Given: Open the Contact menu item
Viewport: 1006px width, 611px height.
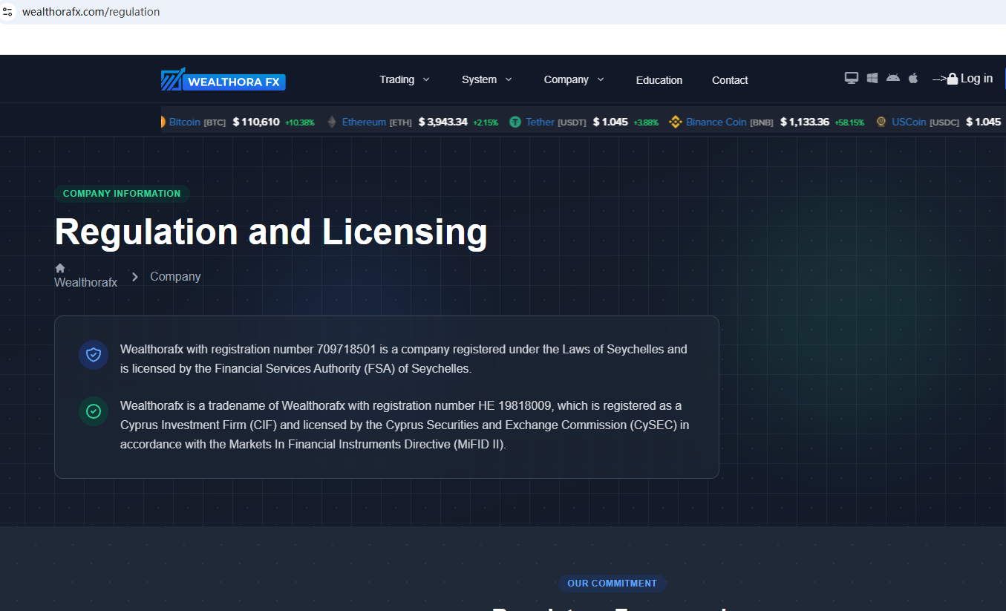Looking at the screenshot, I should [x=729, y=80].
